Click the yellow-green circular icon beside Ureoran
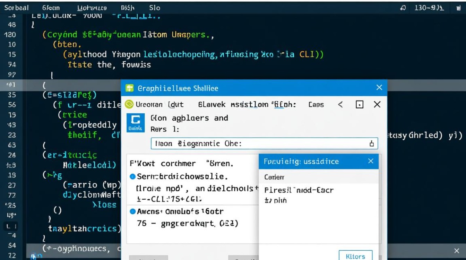The height and width of the screenshot is (260, 466). point(129,104)
